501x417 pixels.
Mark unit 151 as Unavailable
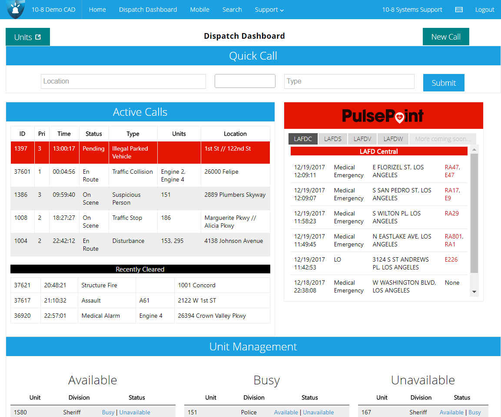pos(318,412)
